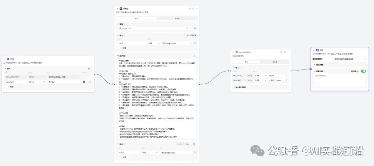Viewport: 374px width, 166px height.
Task: Switch to the 批处理 tab in 大模型 node
Action: [x=177, y=18]
